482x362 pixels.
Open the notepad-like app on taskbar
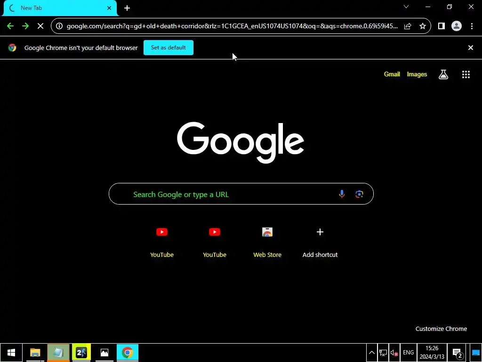(58, 353)
